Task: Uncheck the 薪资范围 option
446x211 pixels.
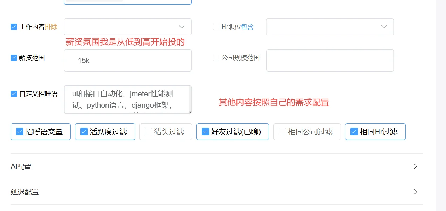Action: 14,58
